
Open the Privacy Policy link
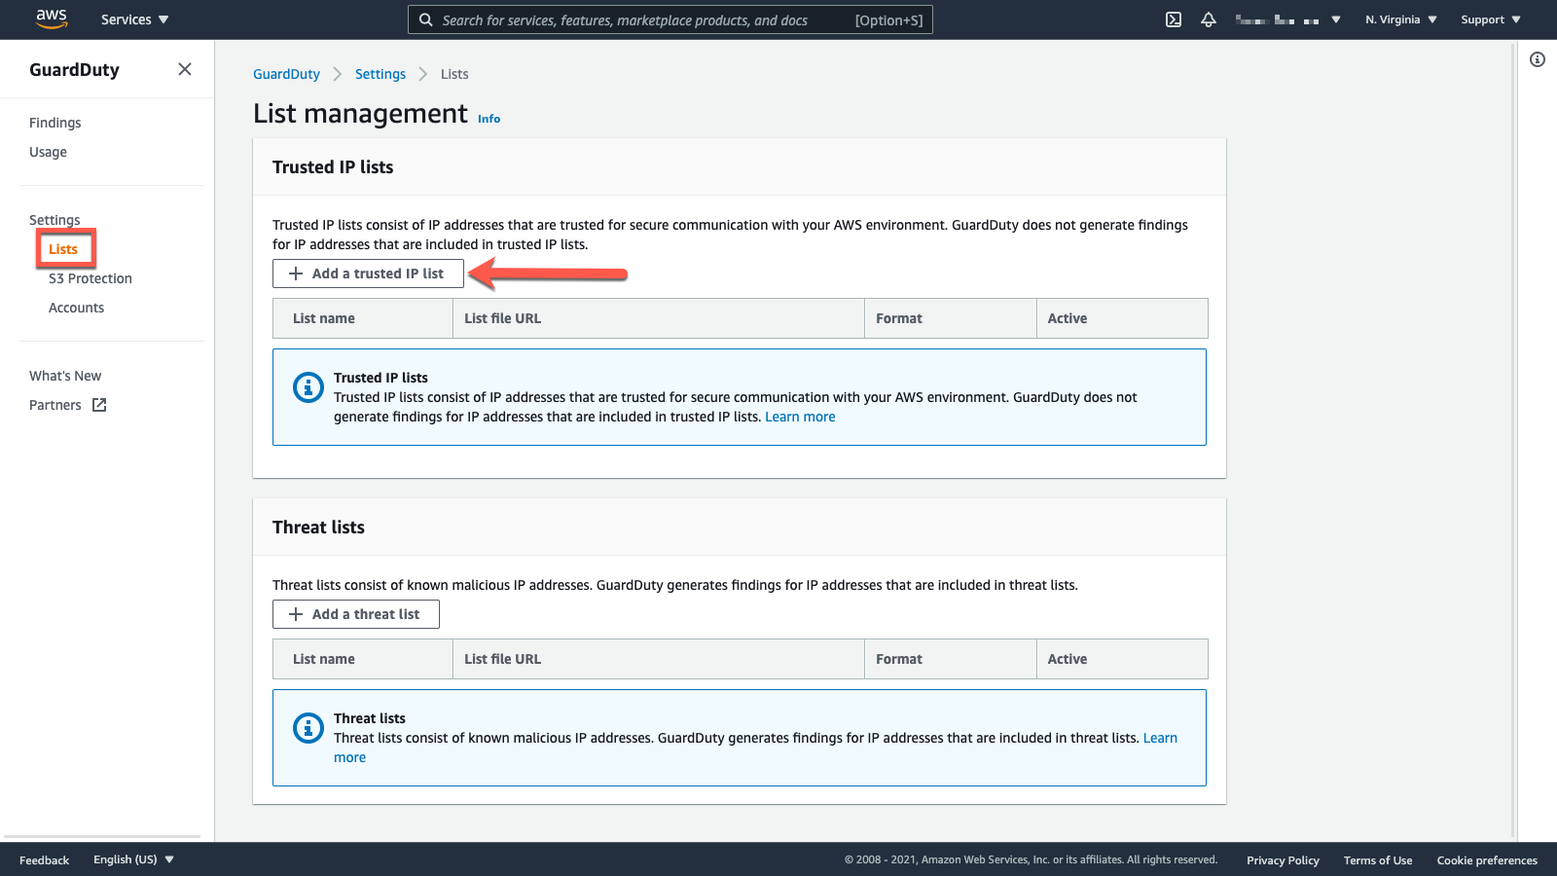point(1283,859)
